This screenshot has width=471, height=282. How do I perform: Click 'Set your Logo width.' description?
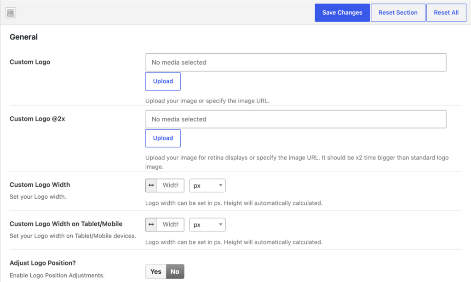(38, 197)
